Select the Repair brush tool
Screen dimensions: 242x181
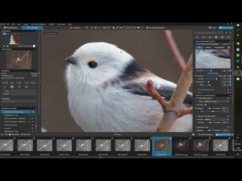(135, 28)
